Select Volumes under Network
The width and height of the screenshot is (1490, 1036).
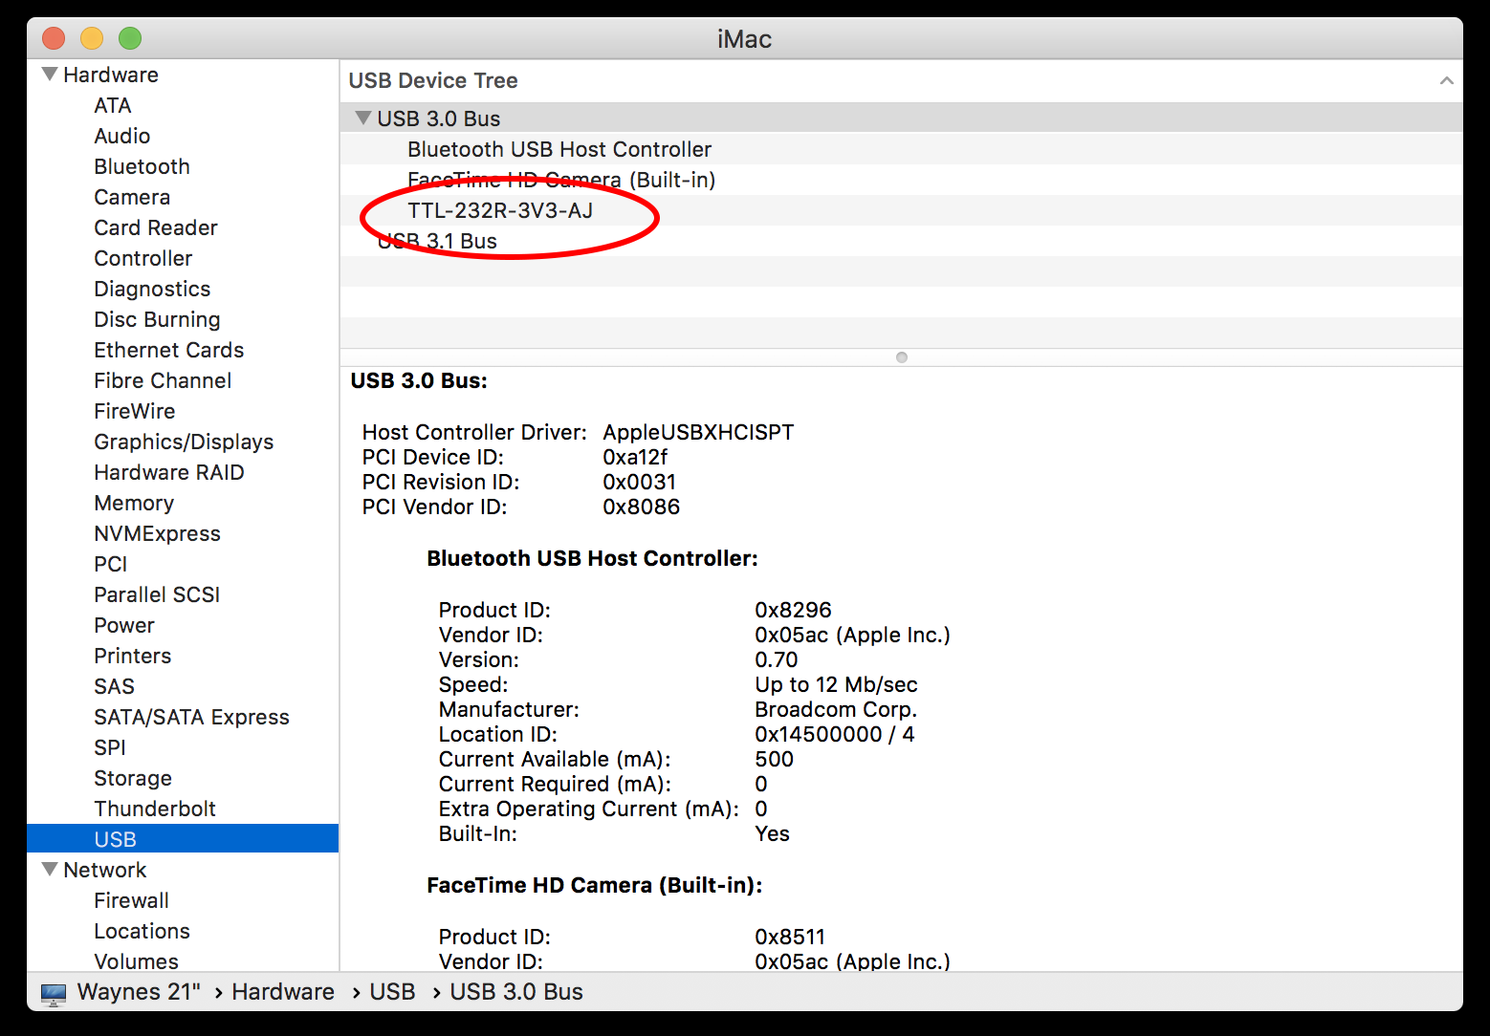tap(137, 961)
